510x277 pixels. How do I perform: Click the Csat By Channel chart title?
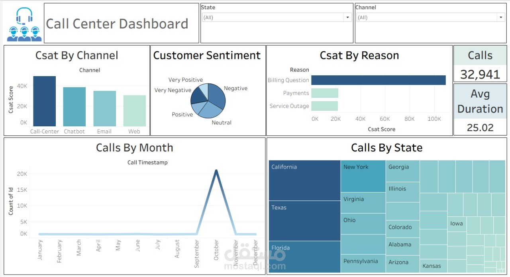click(77, 55)
